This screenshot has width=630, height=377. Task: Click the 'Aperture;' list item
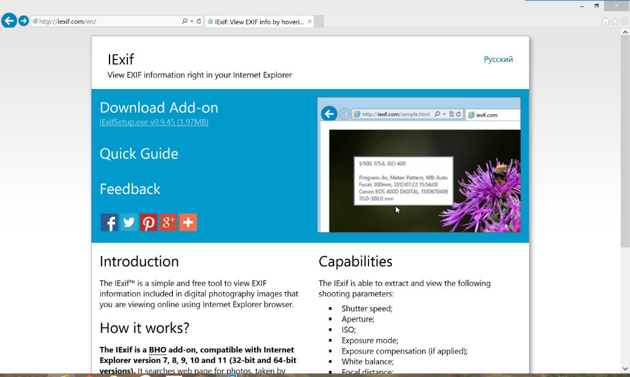coord(358,319)
